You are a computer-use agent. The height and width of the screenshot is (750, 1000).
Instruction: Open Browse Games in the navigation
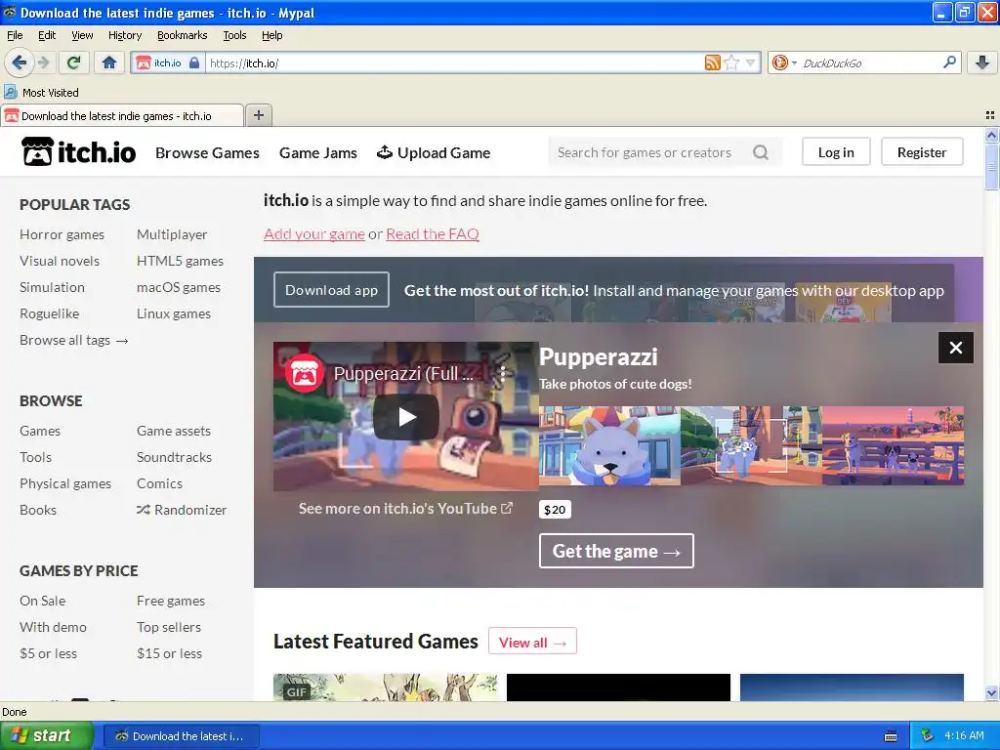207,152
